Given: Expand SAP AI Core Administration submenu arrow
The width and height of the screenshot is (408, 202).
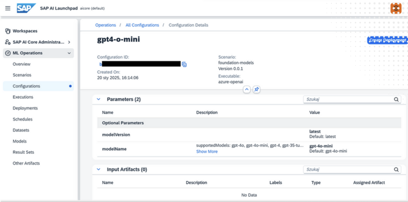Looking at the screenshot, I should (x=69, y=42).
